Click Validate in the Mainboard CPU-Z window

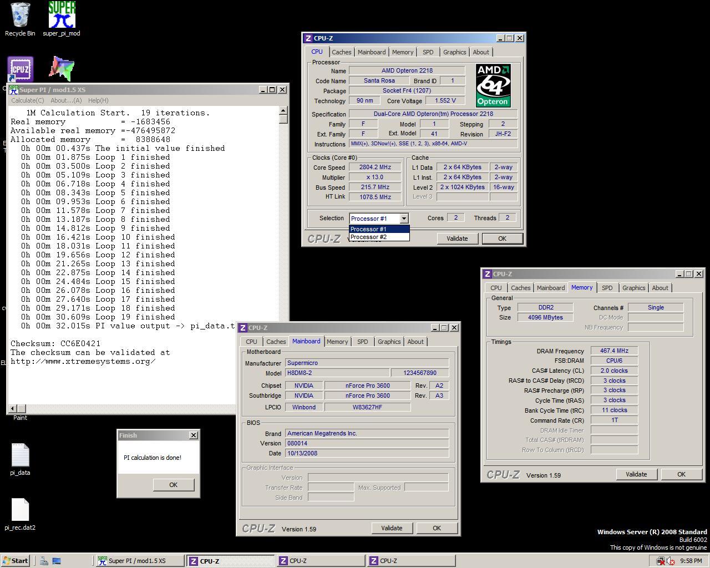pos(392,528)
